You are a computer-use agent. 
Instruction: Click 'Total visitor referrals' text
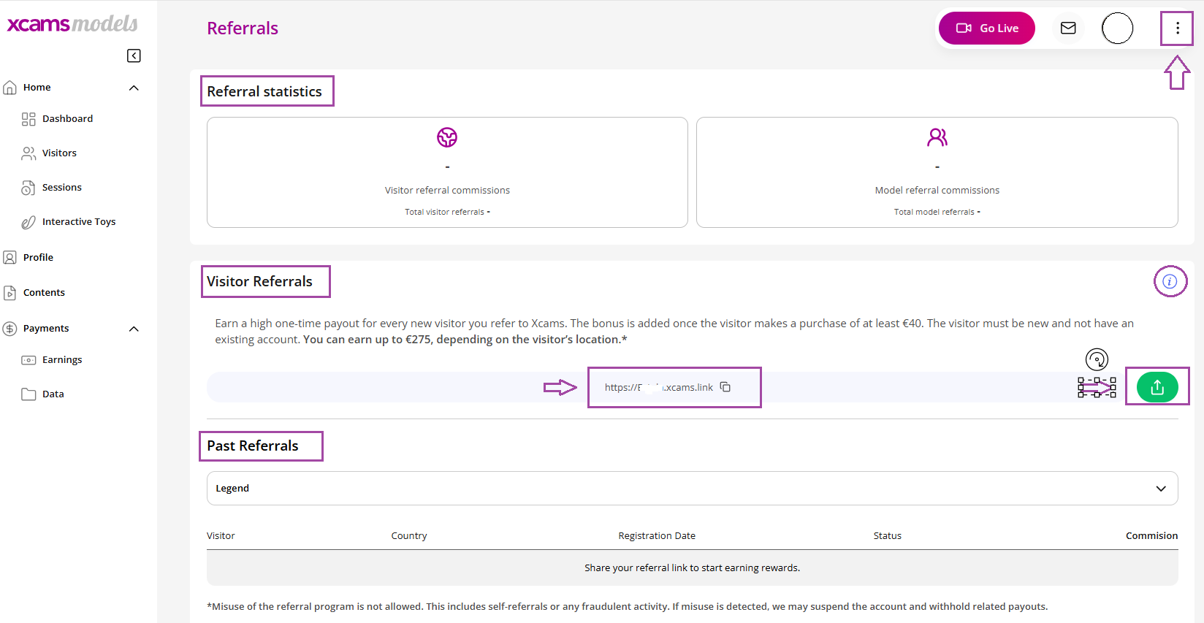pos(445,212)
